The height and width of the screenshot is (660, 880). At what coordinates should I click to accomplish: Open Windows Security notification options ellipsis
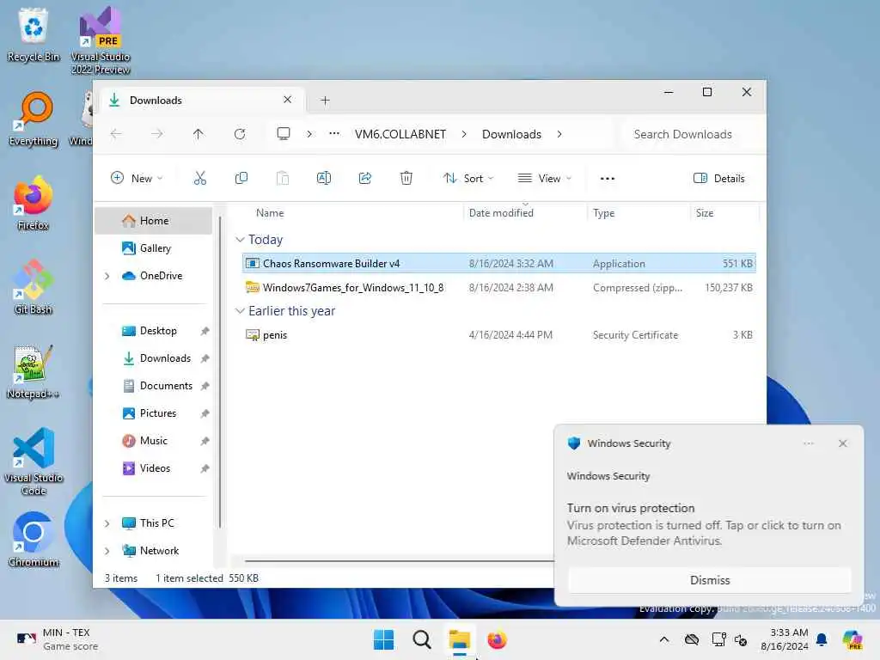[808, 443]
